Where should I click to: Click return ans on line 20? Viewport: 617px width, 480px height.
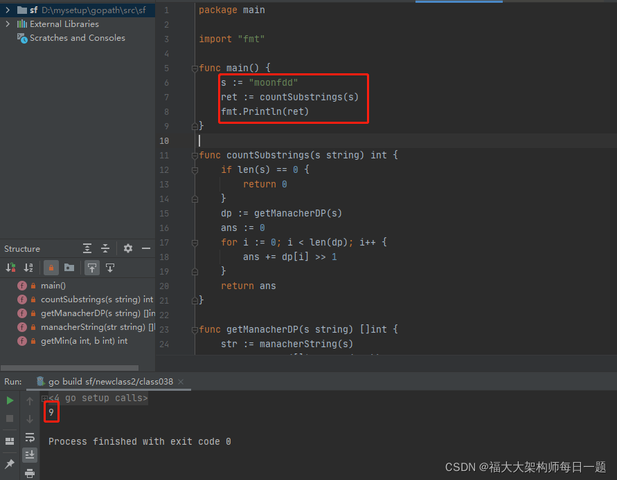click(x=249, y=286)
